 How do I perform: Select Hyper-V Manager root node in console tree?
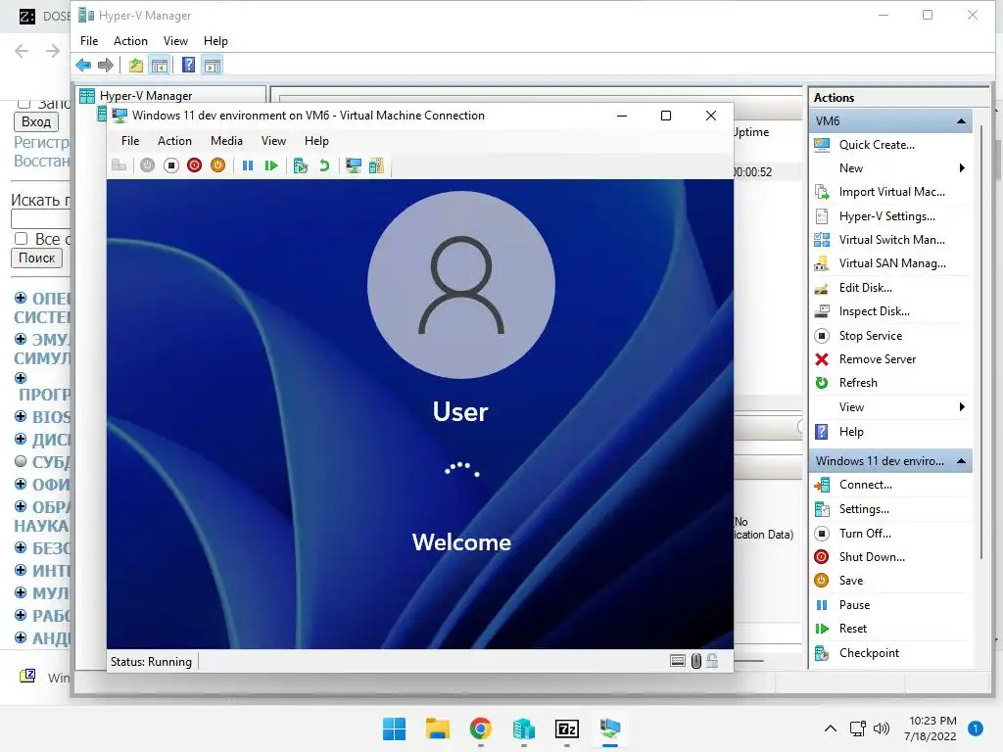145,96
